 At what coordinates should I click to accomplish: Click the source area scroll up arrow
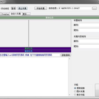pyautogui.click(x=70, y=59)
